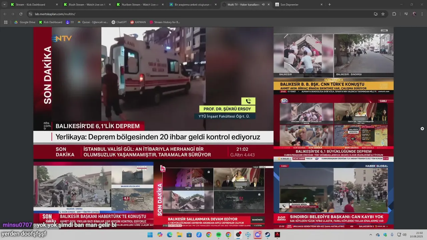The image size is (427, 240).
Task: Launch Copilot from the taskbar
Action: point(160,235)
